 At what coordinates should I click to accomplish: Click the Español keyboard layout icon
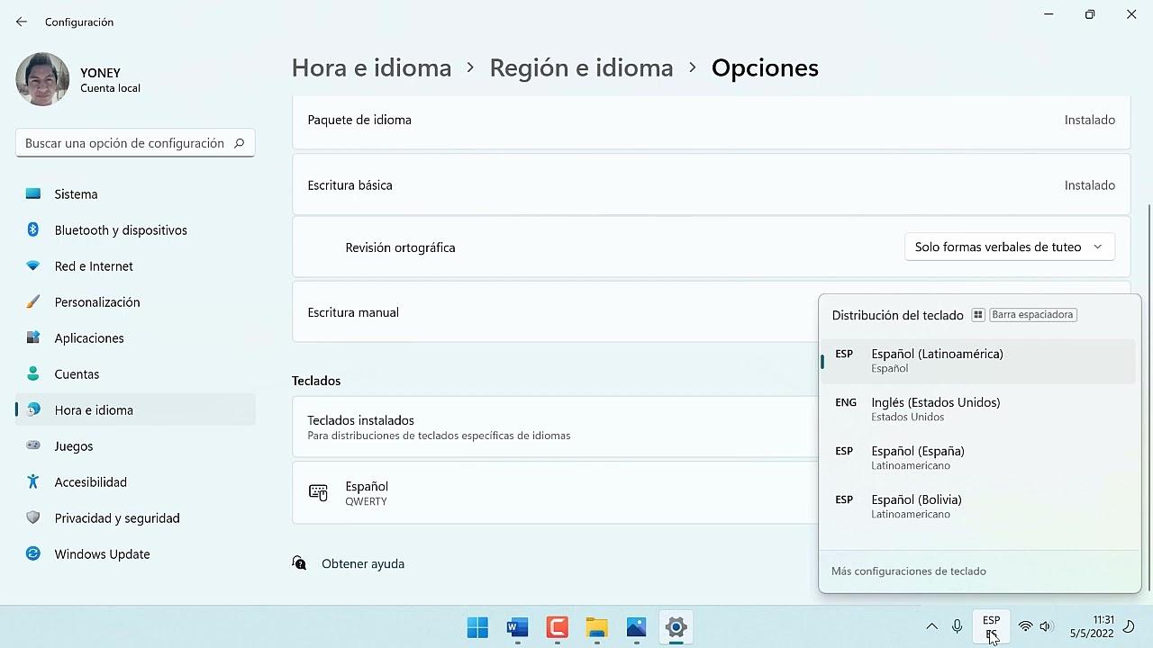point(318,492)
